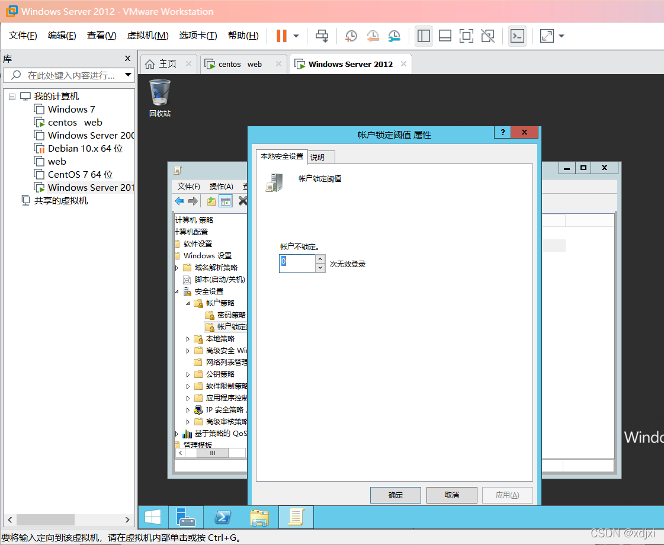Collapse the 我的计算机 tree node
Screen dimensions: 664x545
(x=12, y=97)
